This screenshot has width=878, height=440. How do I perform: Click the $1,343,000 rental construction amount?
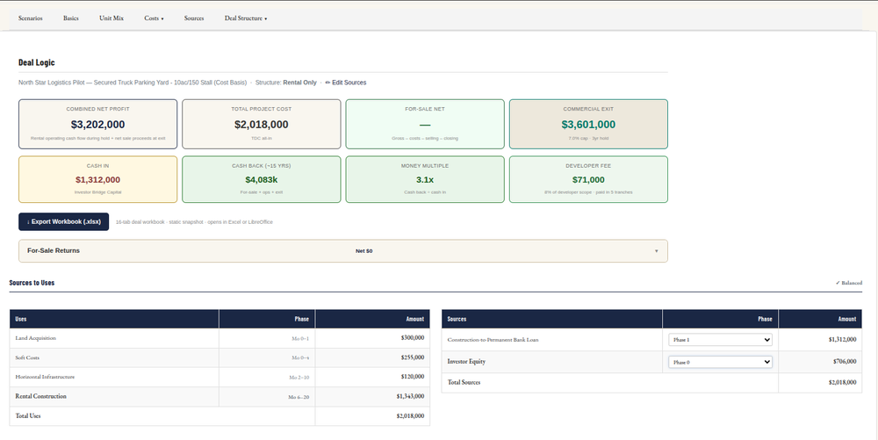pyautogui.click(x=410, y=396)
